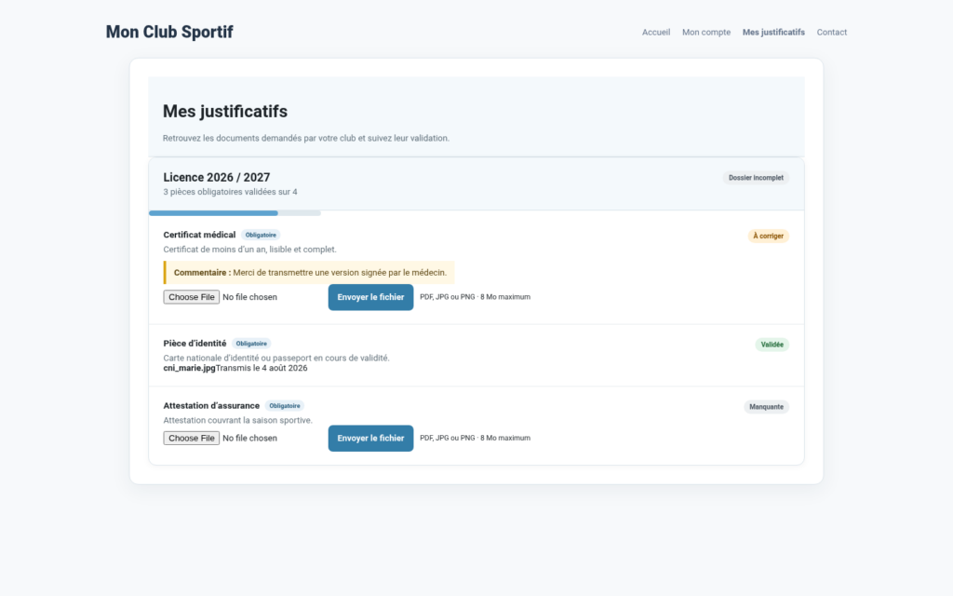
Task: Click format hint beside Certificat médical upload
Action: pyautogui.click(x=475, y=297)
